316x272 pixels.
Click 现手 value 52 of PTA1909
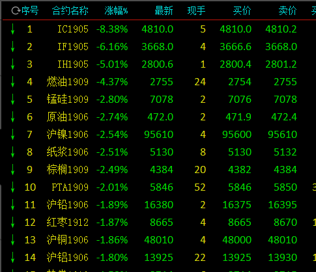pos(200,187)
